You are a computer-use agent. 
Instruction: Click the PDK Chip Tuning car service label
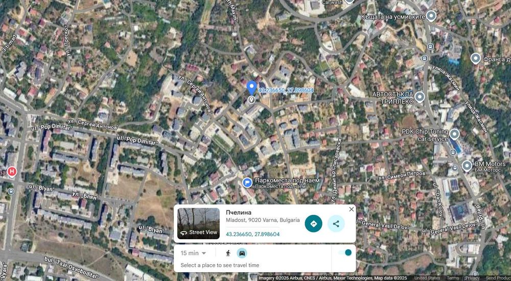click(x=425, y=135)
